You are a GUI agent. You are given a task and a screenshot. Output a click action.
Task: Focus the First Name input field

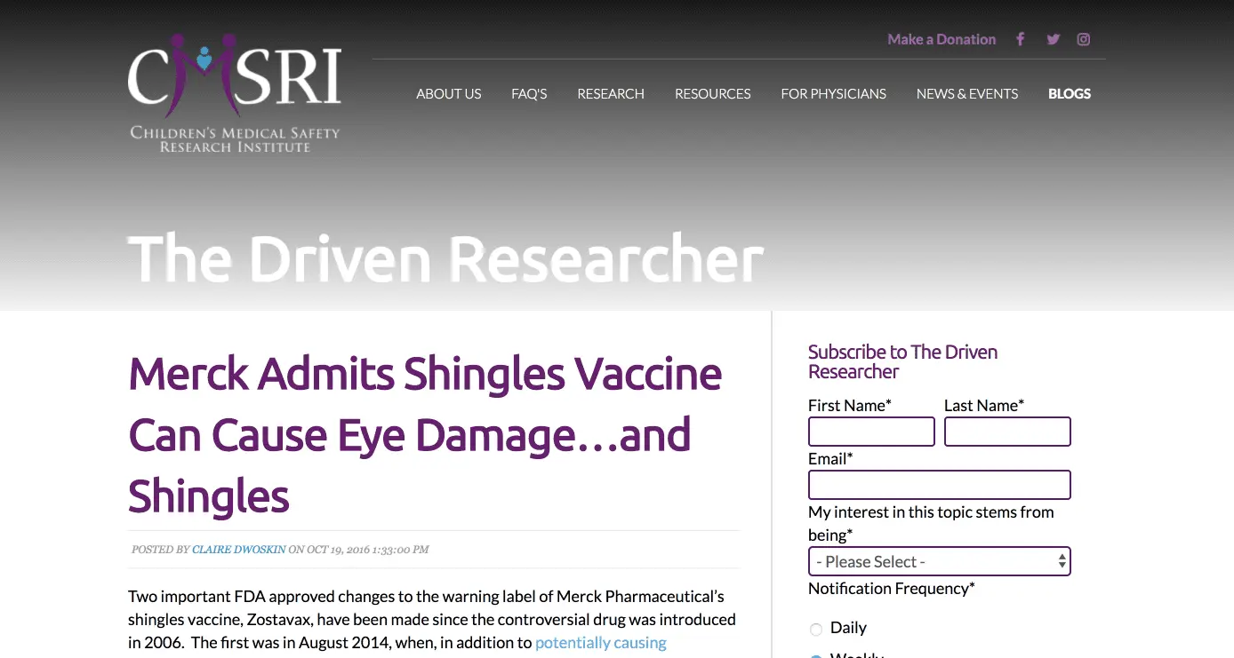coord(871,432)
